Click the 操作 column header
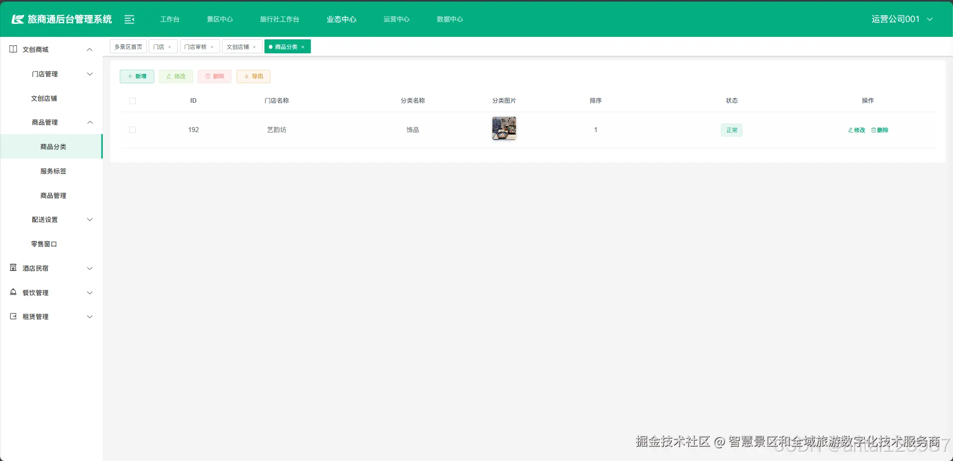Viewport: 953px width, 461px height. point(868,101)
